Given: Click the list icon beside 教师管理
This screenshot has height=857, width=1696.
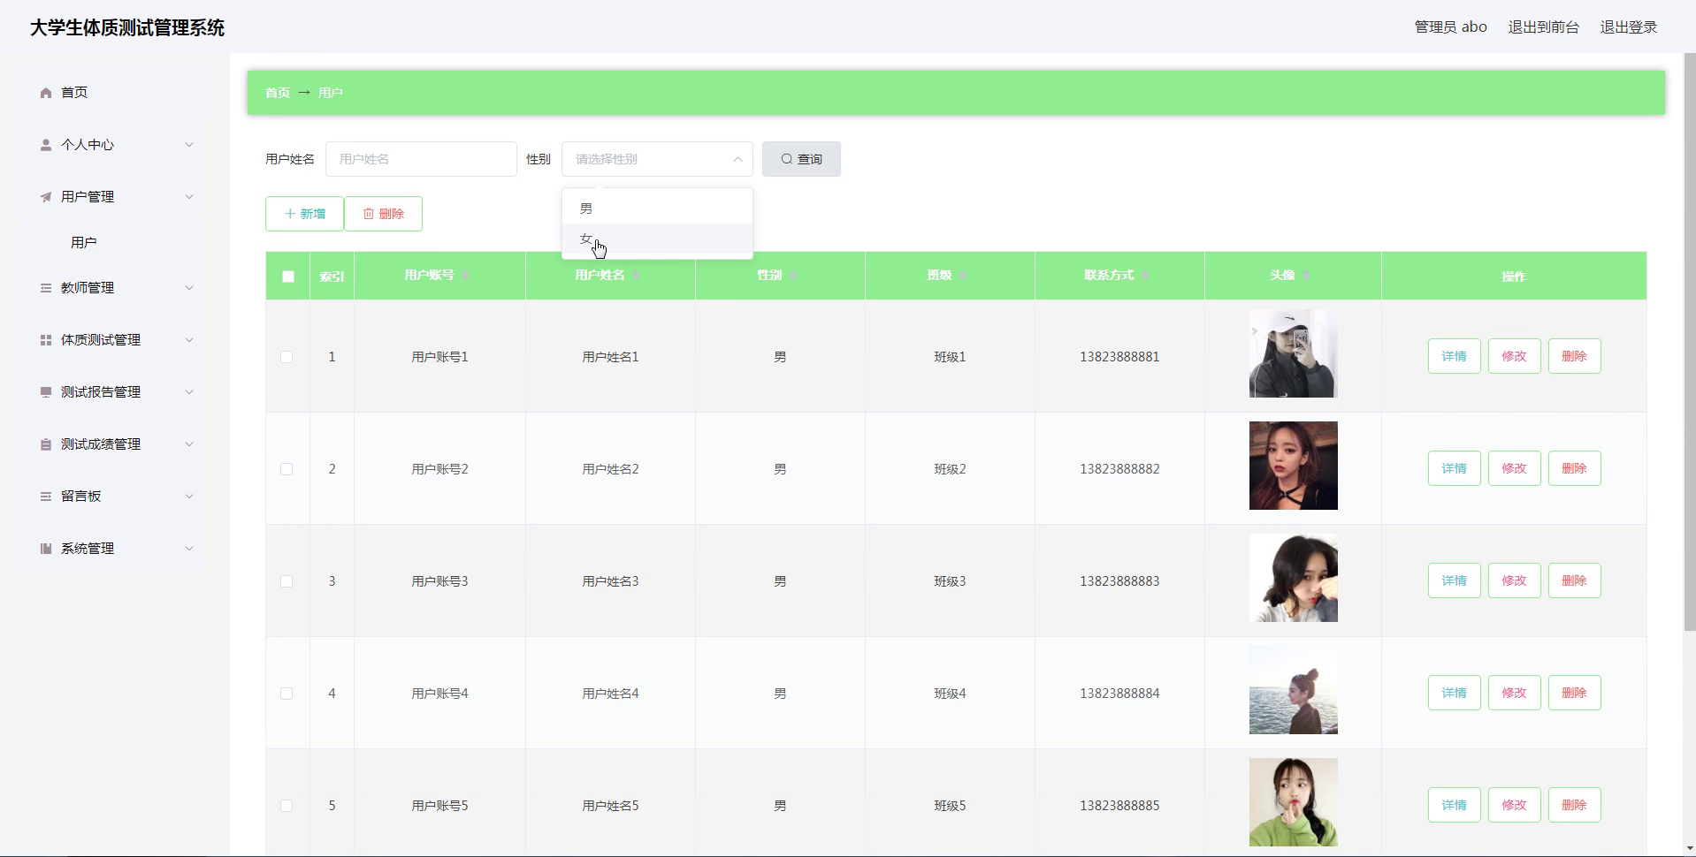Looking at the screenshot, I should [x=46, y=288].
